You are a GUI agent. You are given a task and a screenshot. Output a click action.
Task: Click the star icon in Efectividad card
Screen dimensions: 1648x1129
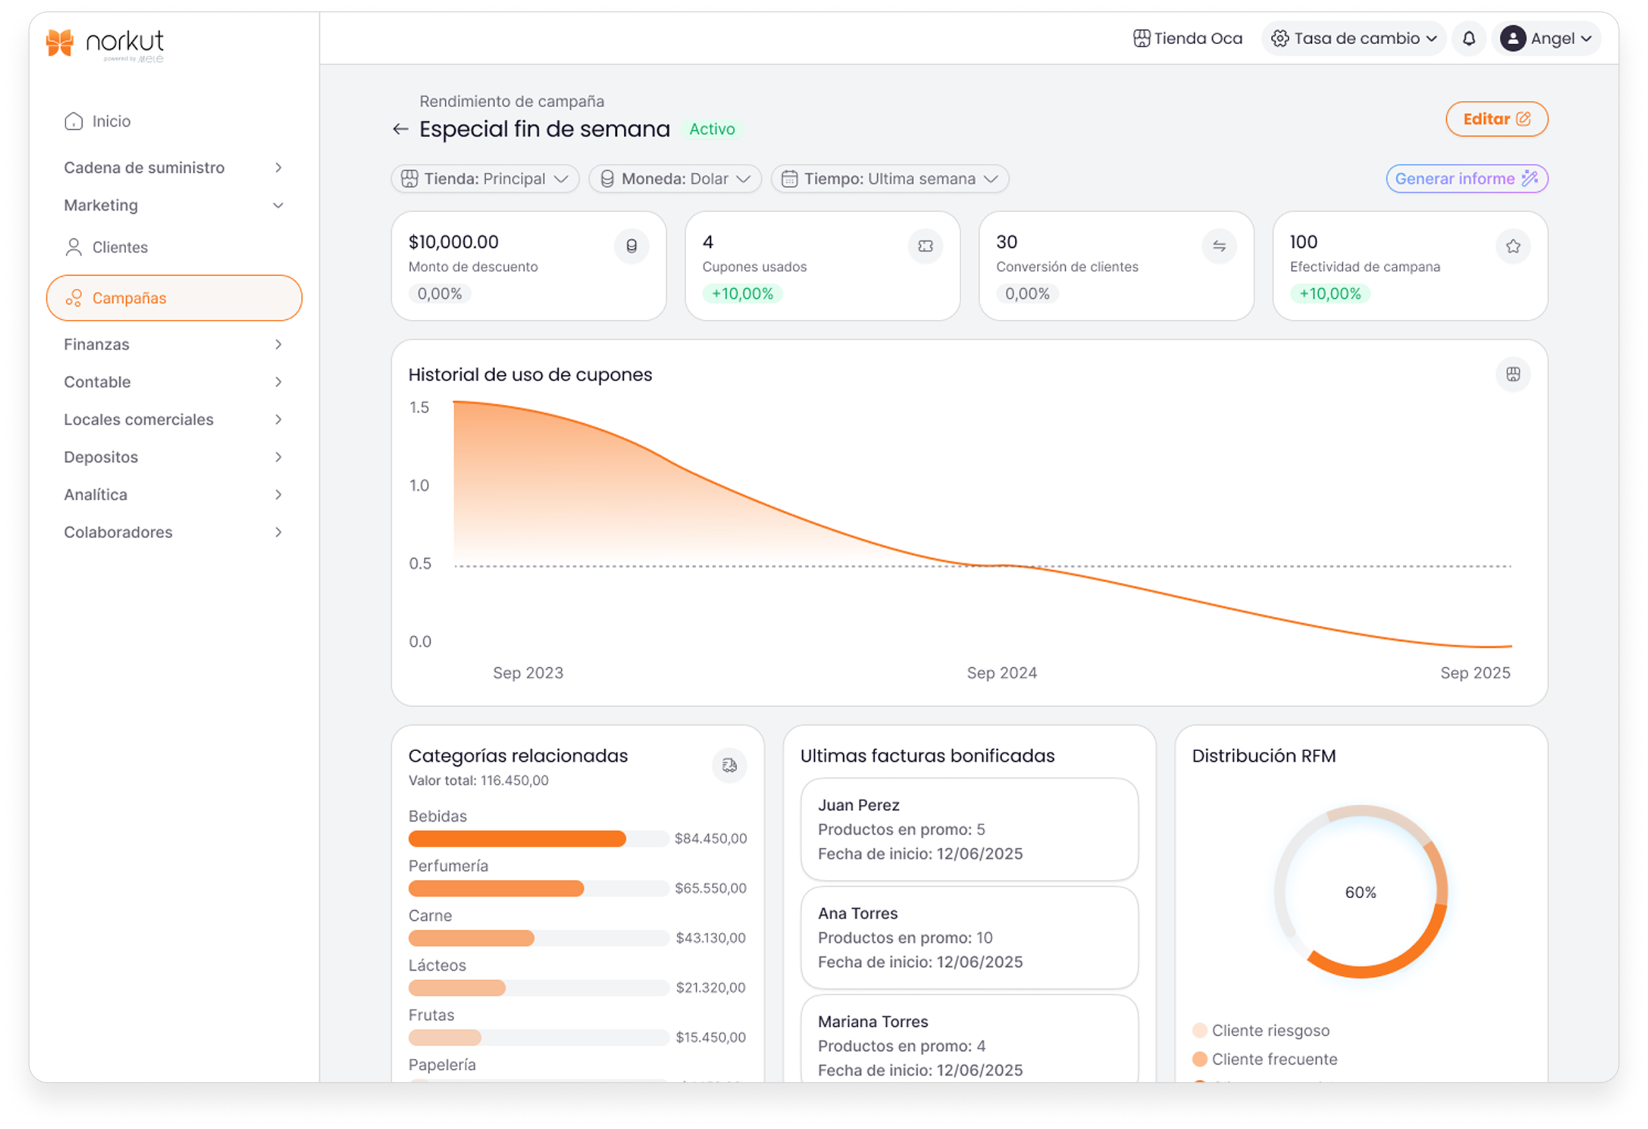click(1512, 246)
